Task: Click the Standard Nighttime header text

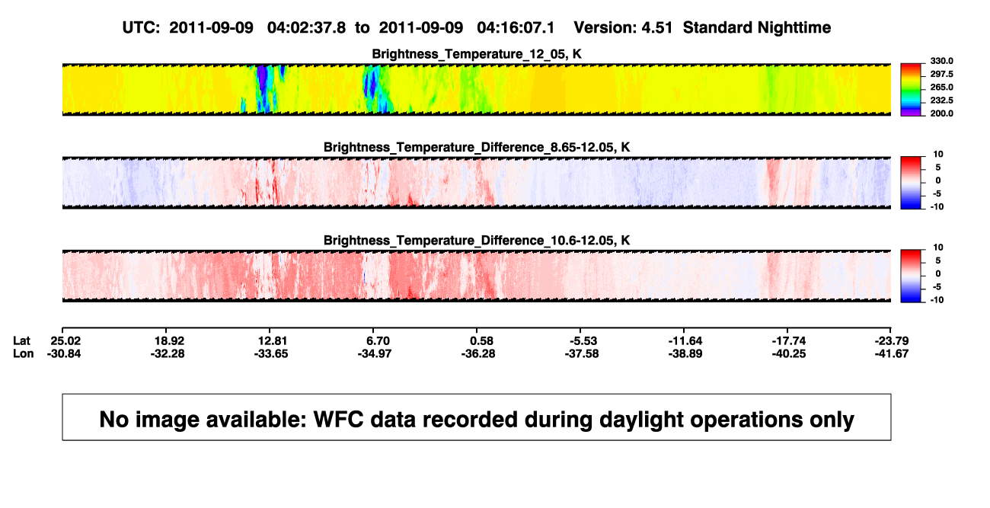Action: 757,27
